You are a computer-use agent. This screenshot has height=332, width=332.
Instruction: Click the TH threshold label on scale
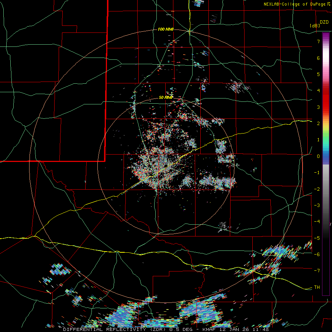click(x=317, y=287)
